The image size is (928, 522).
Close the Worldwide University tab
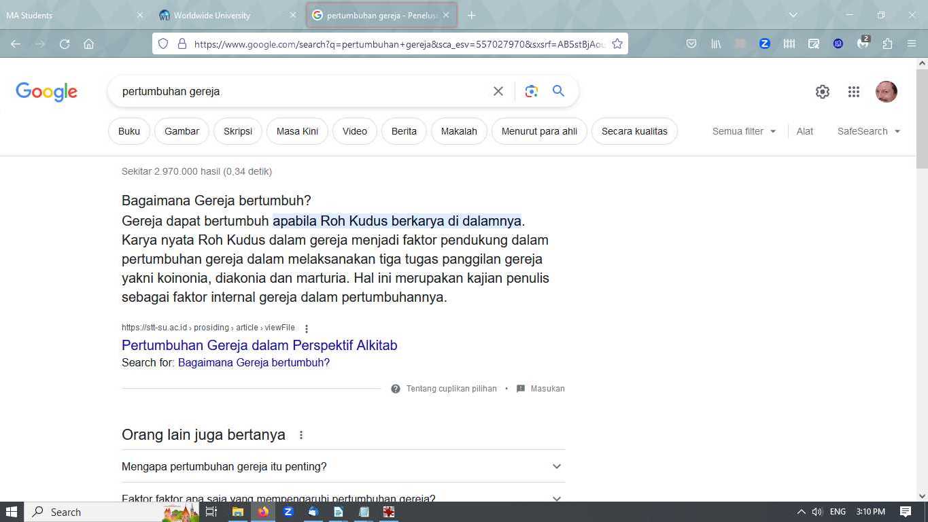point(293,15)
